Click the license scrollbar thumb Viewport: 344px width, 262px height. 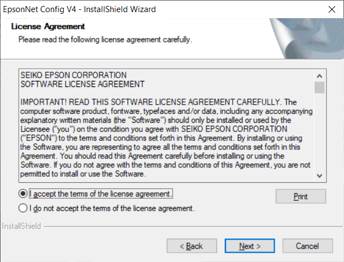[319, 88]
